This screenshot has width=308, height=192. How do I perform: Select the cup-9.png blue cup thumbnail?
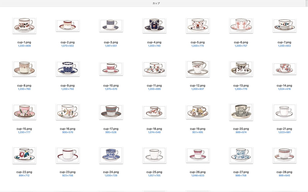(68, 69)
